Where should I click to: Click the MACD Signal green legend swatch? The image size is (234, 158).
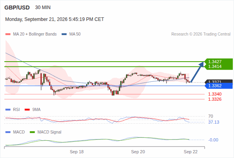(32, 132)
